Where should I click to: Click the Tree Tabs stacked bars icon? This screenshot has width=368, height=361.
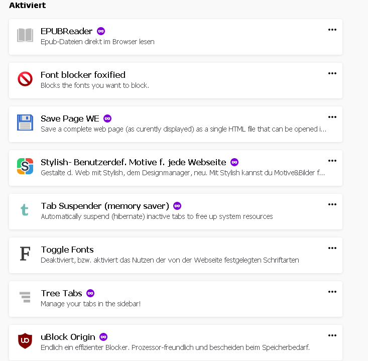[25, 297]
